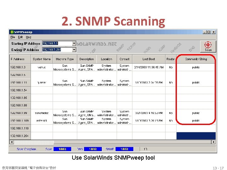
Task: Click the Last Boot cell of the 192.168.1.99 row
Action: pos(149,113)
